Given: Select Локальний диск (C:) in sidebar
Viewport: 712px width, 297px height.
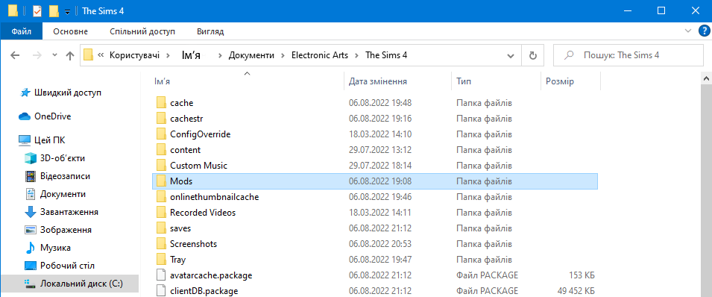Looking at the screenshot, I should (x=81, y=284).
